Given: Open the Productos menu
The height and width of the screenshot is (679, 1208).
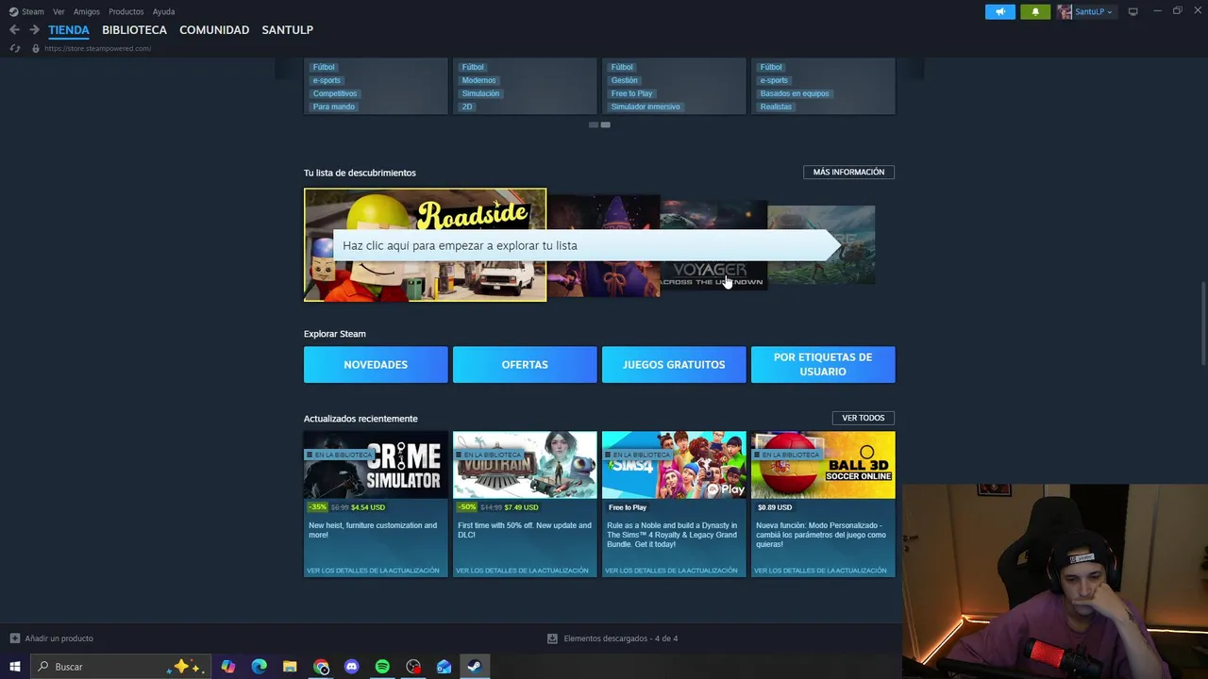Looking at the screenshot, I should click(x=126, y=11).
